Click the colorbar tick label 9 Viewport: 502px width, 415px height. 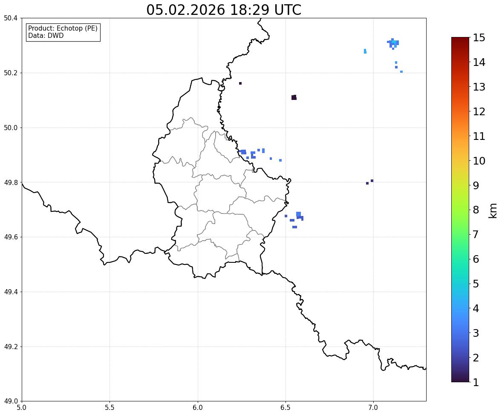[x=476, y=185]
